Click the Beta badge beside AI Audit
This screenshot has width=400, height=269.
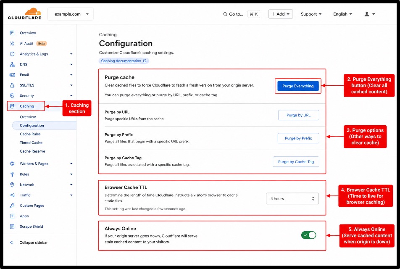click(x=41, y=43)
